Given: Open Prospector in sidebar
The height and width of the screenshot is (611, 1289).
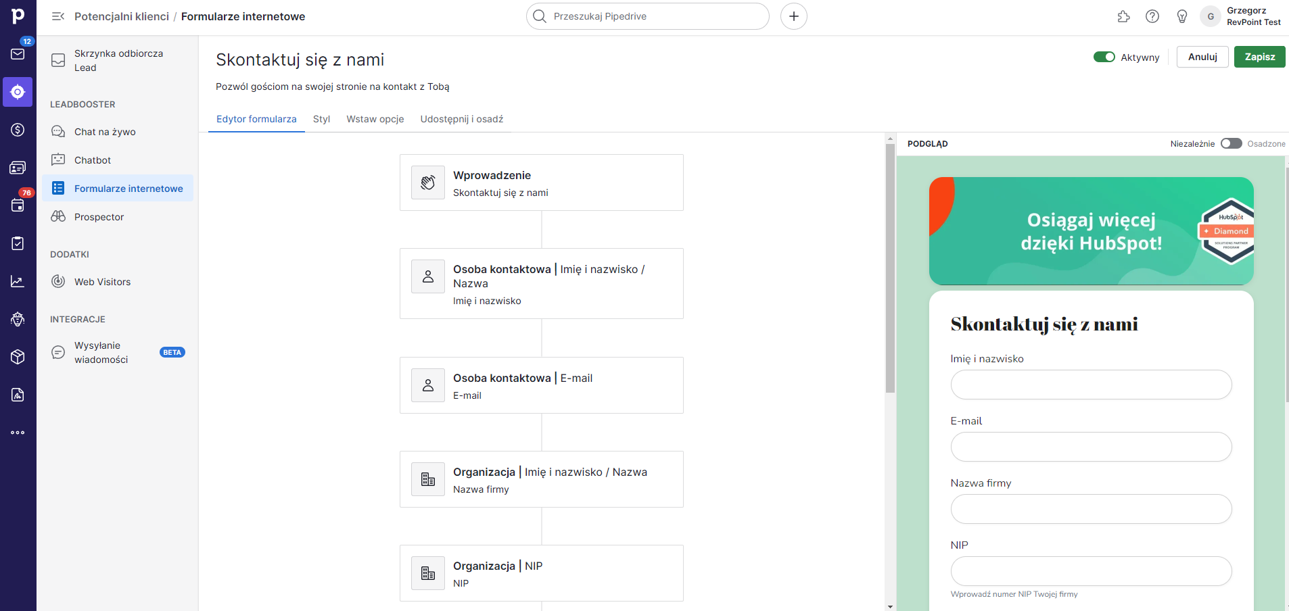Looking at the screenshot, I should click(118, 217).
